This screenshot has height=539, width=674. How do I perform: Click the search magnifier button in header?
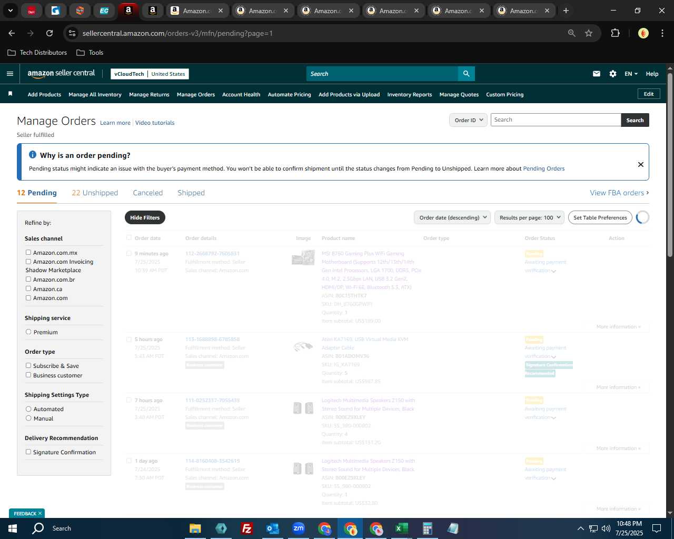(466, 74)
